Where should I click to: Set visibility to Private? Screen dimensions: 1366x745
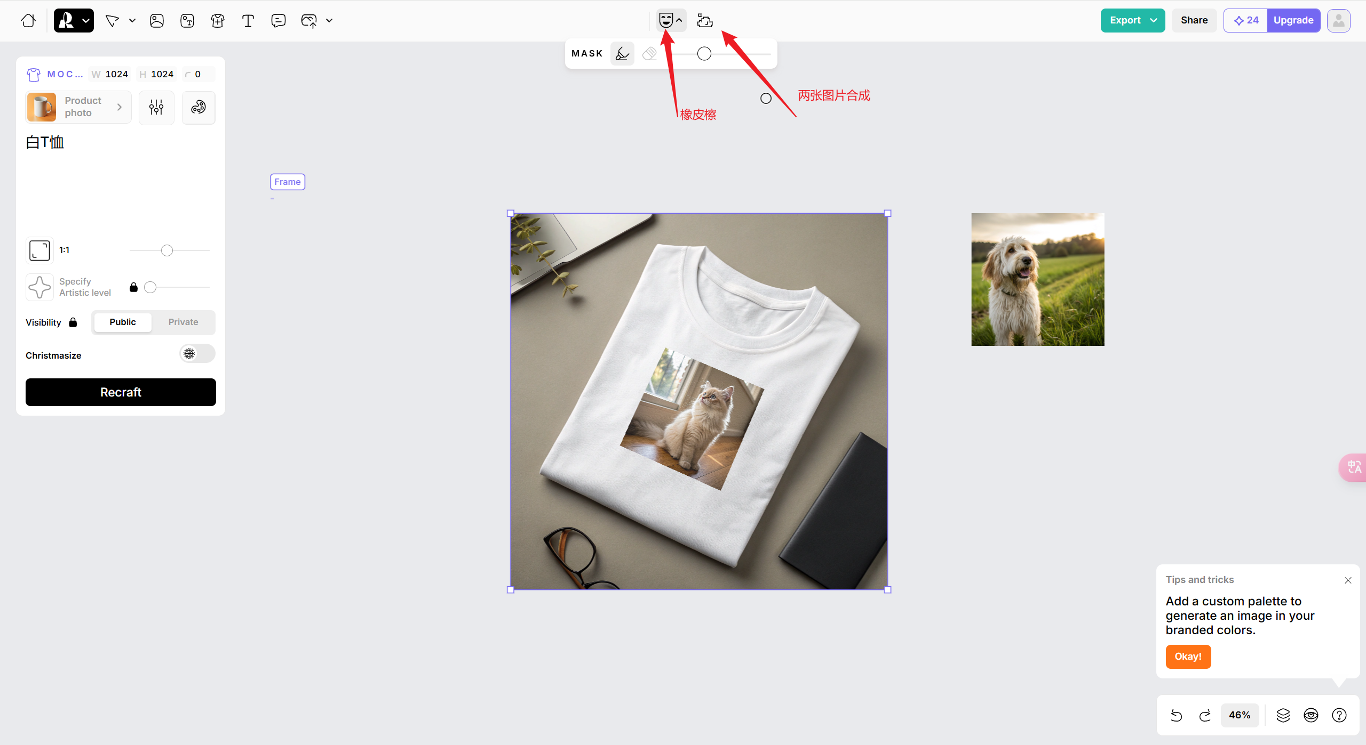click(x=183, y=322)
